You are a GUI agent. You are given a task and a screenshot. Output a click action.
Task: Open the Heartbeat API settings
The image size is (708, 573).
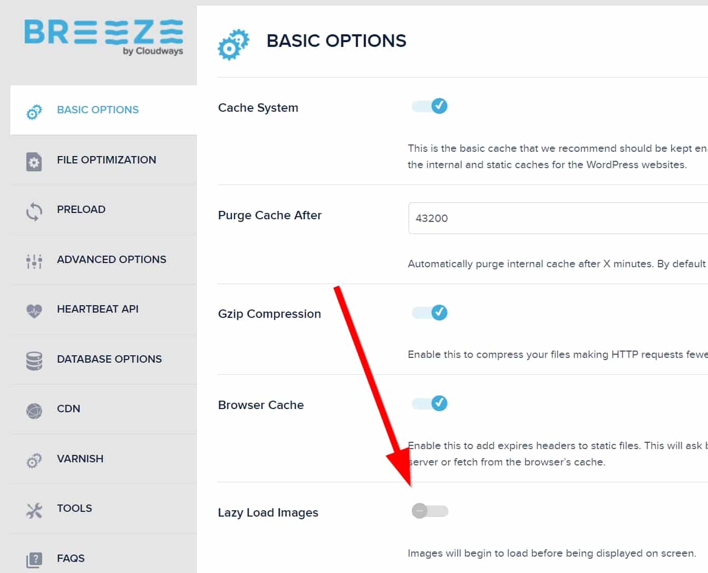(98, 309)
